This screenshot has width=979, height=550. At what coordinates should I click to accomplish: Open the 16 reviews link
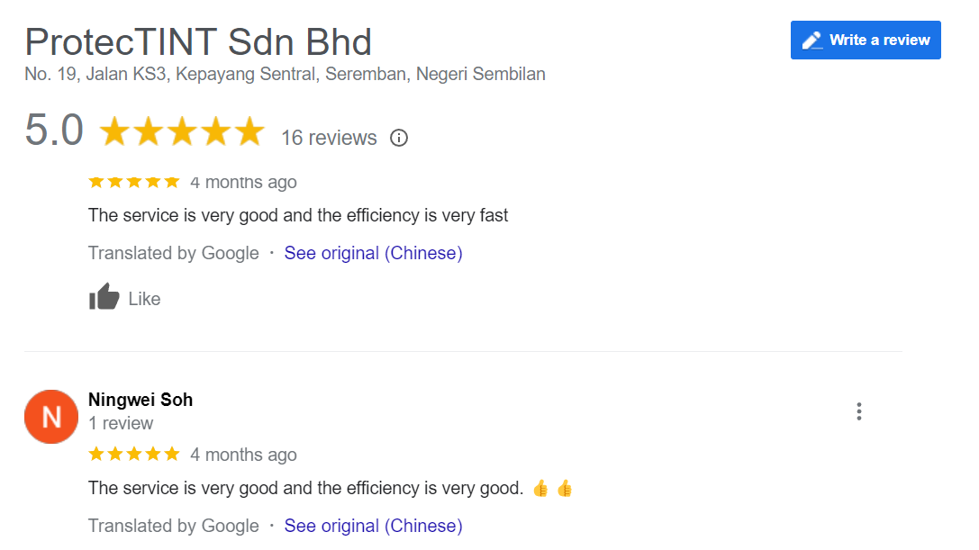[x=329, y=138]
